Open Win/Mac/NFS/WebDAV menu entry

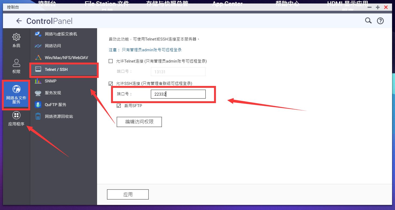[63, 58]
